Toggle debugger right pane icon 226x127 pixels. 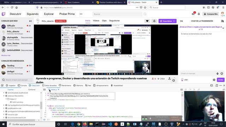pyautogui.click(x=182, y=90)
